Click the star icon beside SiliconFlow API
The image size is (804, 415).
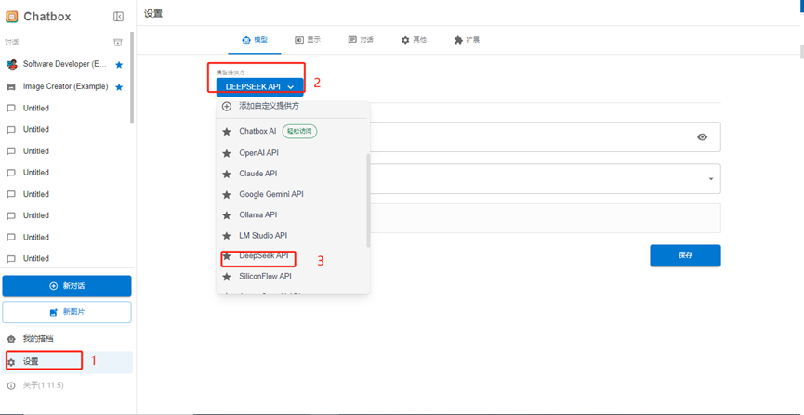point(226,277)
